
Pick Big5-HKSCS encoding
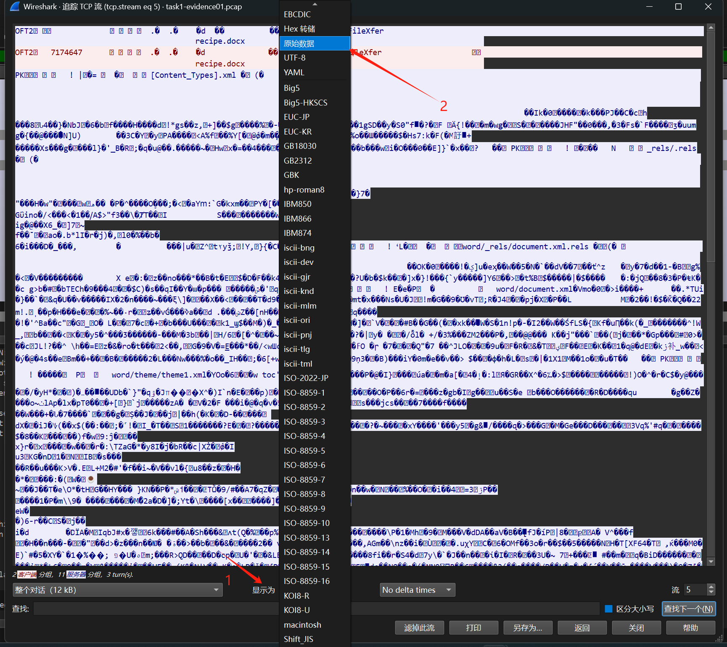click(315, 103)
